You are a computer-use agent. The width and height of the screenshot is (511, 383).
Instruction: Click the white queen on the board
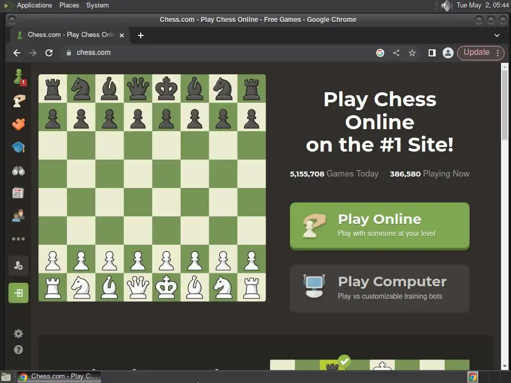point(138,287)
